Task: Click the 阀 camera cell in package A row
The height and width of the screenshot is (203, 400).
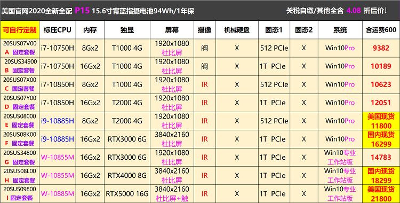Action: coord(205,48)
